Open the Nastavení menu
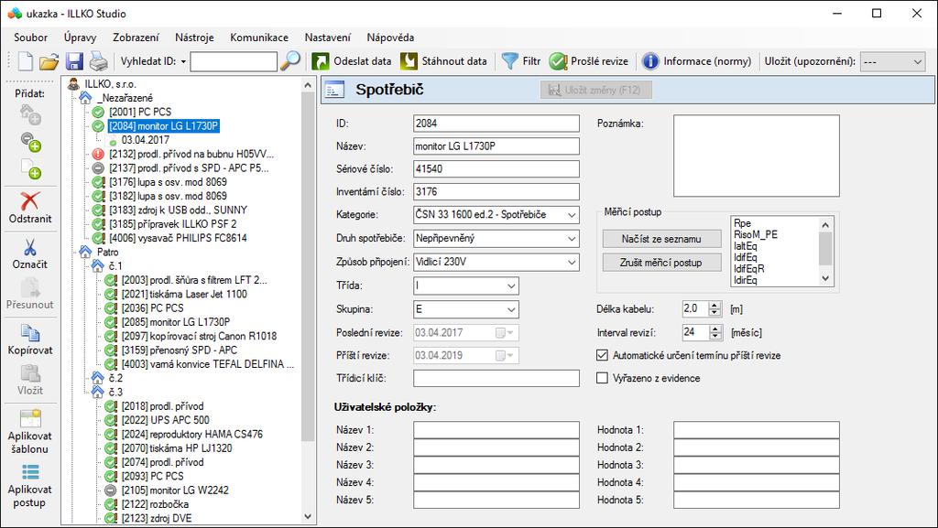Screen dimensions: 938x528 click(x=328, y=37)
